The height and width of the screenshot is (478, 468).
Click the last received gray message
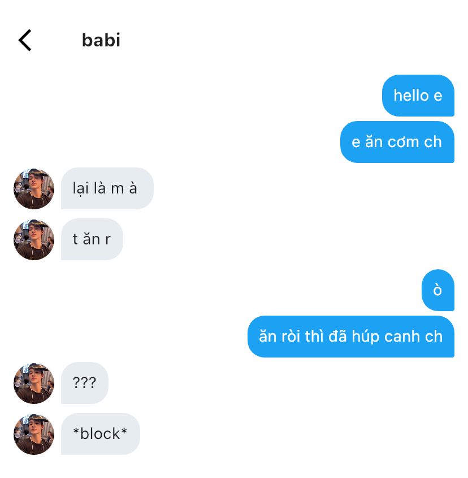pyautogui.click(x=101, y=434)
